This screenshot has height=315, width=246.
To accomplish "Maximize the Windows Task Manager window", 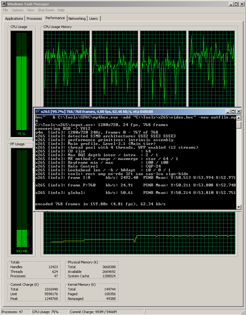I will coord(236,4).
